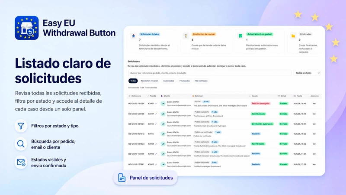Click LM avatar in row WD-2026-552198
346x195 pixels.
[163, 114]
